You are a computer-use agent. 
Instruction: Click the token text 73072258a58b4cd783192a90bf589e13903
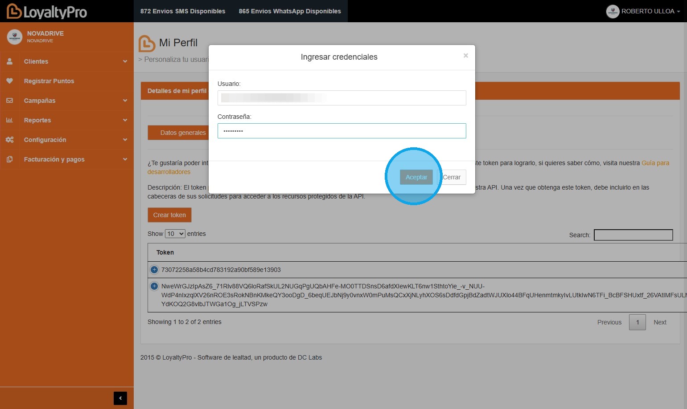click(221, 270)
